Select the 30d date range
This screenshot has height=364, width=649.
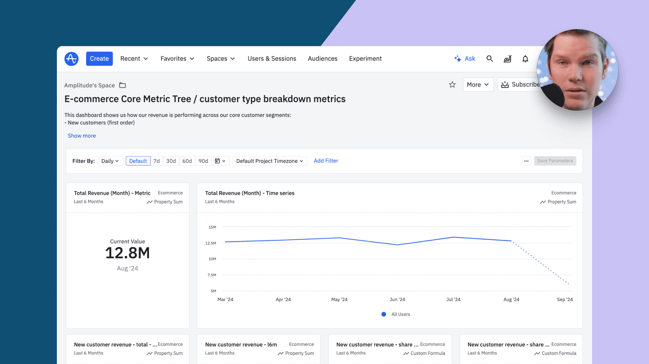click(x=171, y=161)
